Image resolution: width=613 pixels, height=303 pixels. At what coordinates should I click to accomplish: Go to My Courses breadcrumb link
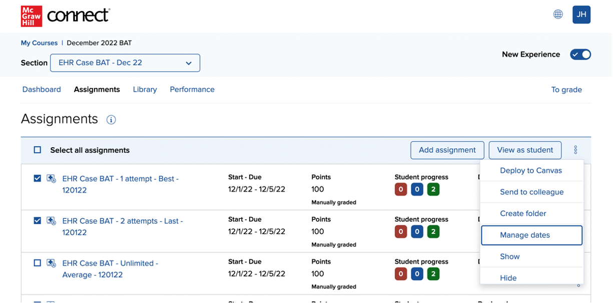(x=39, y=43)
